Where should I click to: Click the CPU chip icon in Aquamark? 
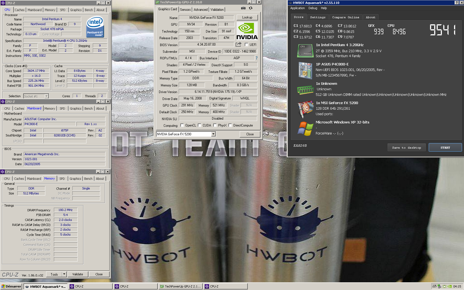click(305, 51)
